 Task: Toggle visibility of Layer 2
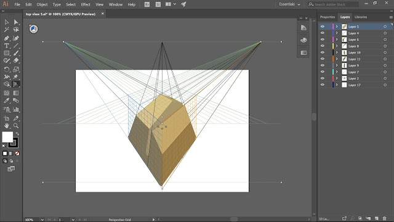(x=323, y=78)
